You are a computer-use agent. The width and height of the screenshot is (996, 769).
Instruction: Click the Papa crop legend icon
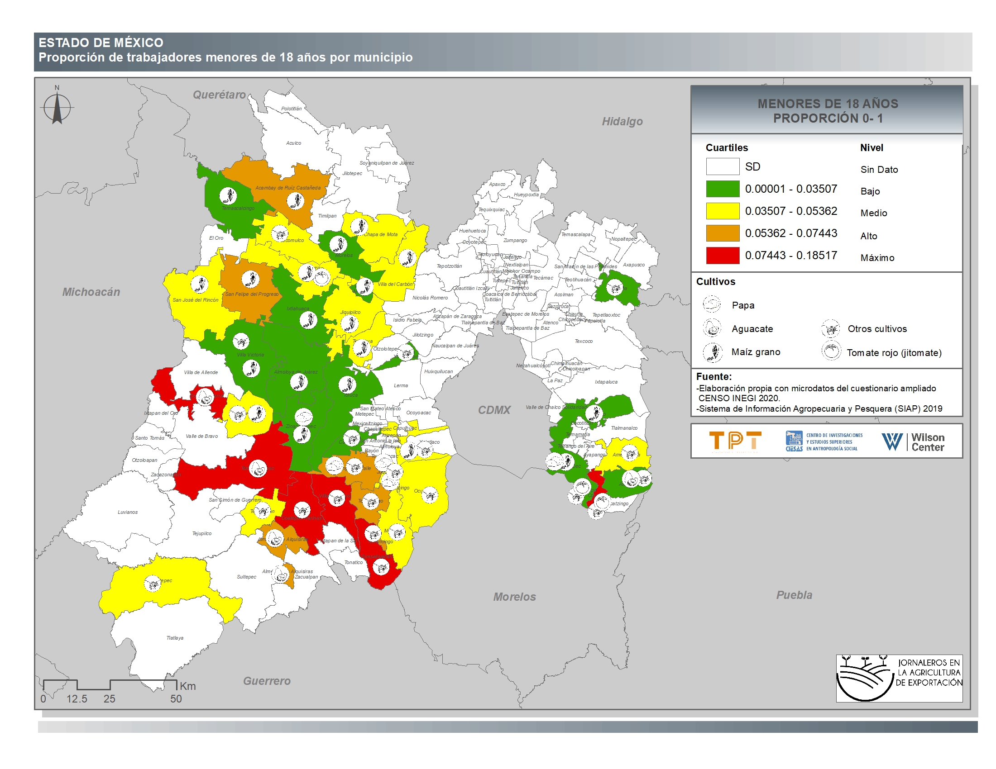pyautogui.click(x=712, y=304)
